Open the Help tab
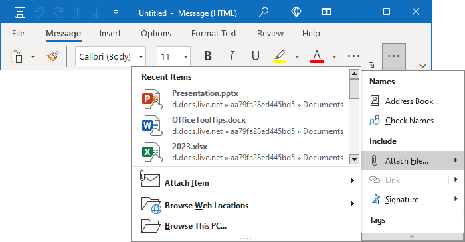 click(x=311, y=33)
